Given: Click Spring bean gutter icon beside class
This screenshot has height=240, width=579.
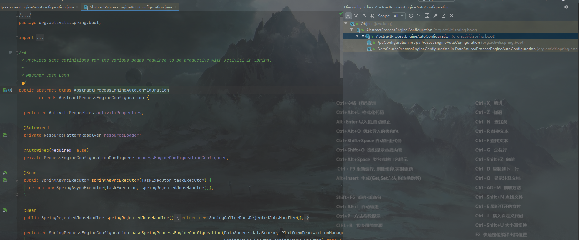Looking at the screenshot, I should pyautogui.click(x=5, y=90).
